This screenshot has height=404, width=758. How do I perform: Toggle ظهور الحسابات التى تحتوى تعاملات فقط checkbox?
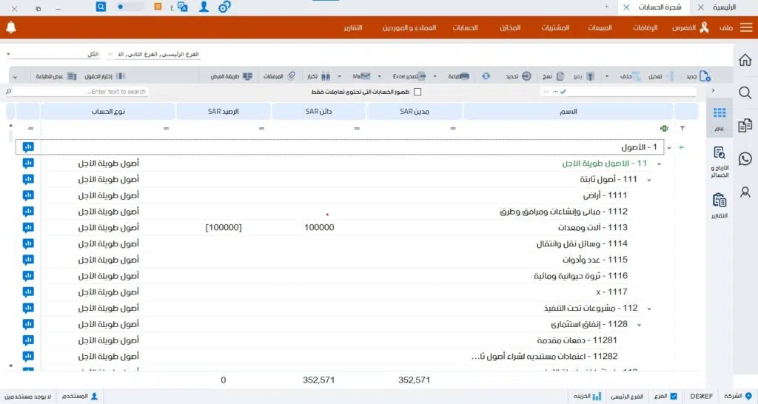[417, 92]
